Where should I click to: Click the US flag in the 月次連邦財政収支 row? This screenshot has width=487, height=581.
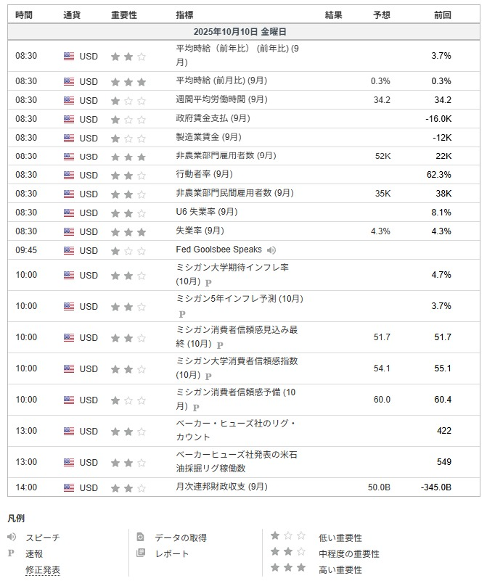pyautogui.click(x=69, y=487)
